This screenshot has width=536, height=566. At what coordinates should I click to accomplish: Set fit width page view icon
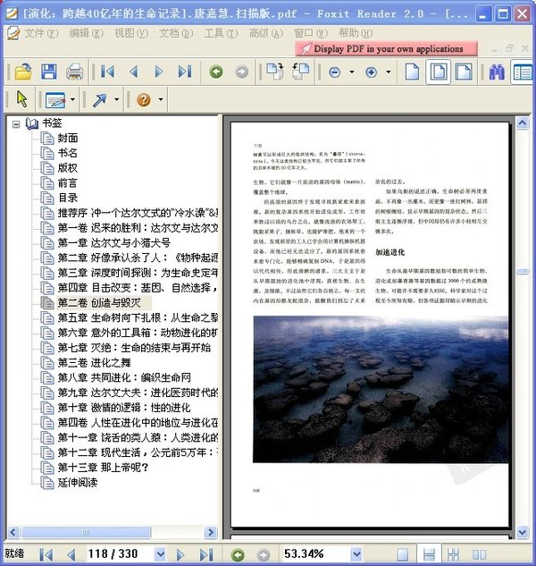click(x=464, y=72)
